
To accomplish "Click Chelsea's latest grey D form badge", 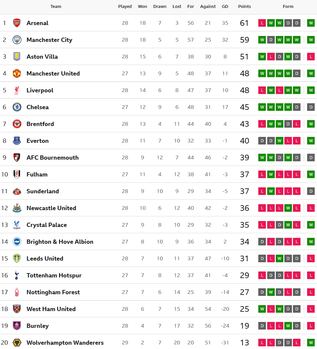I will 311,107.
